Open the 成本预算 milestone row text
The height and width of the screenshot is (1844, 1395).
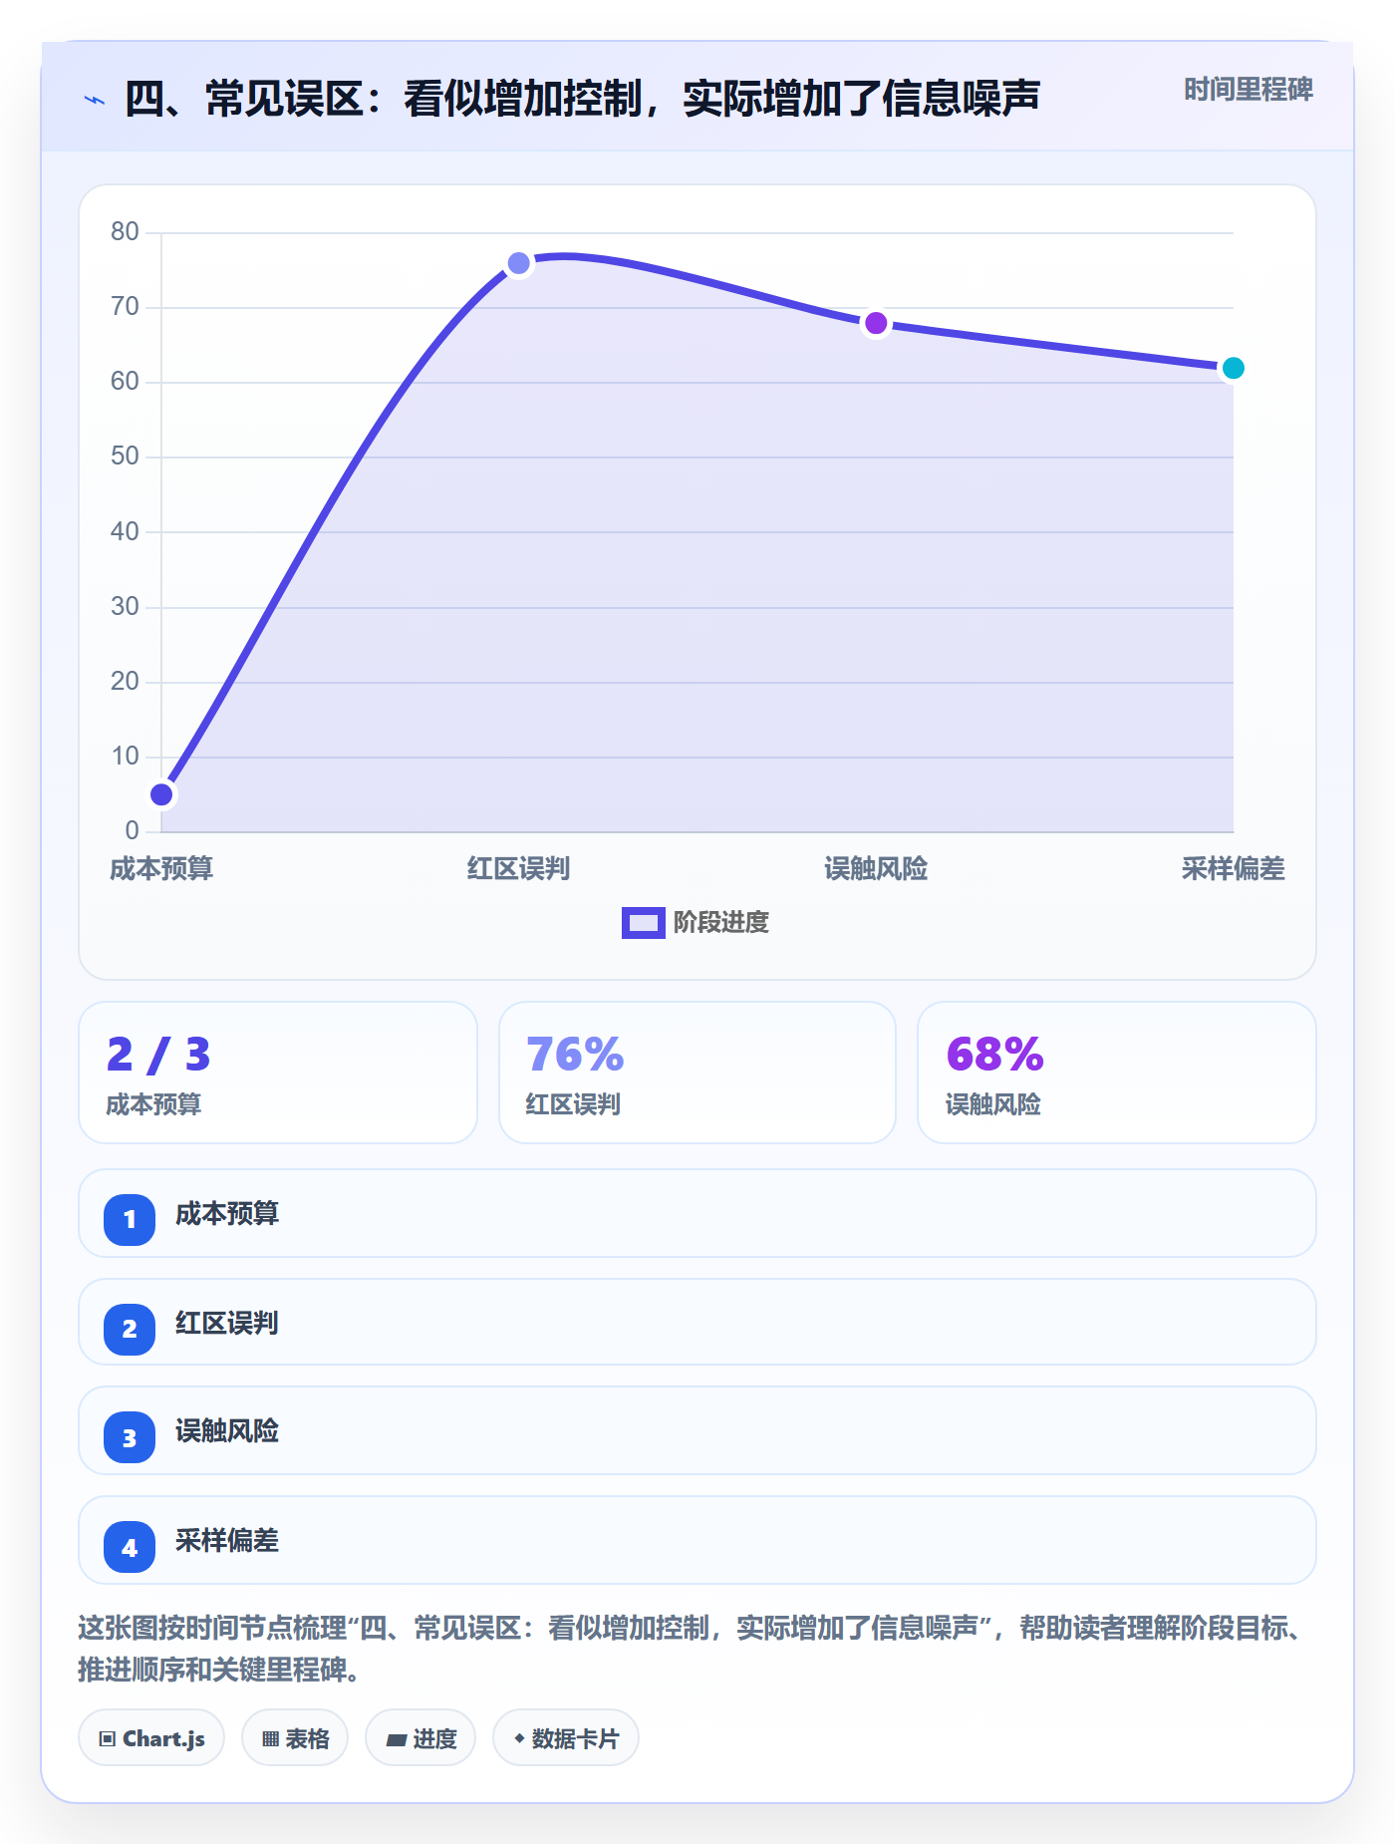227,1214
